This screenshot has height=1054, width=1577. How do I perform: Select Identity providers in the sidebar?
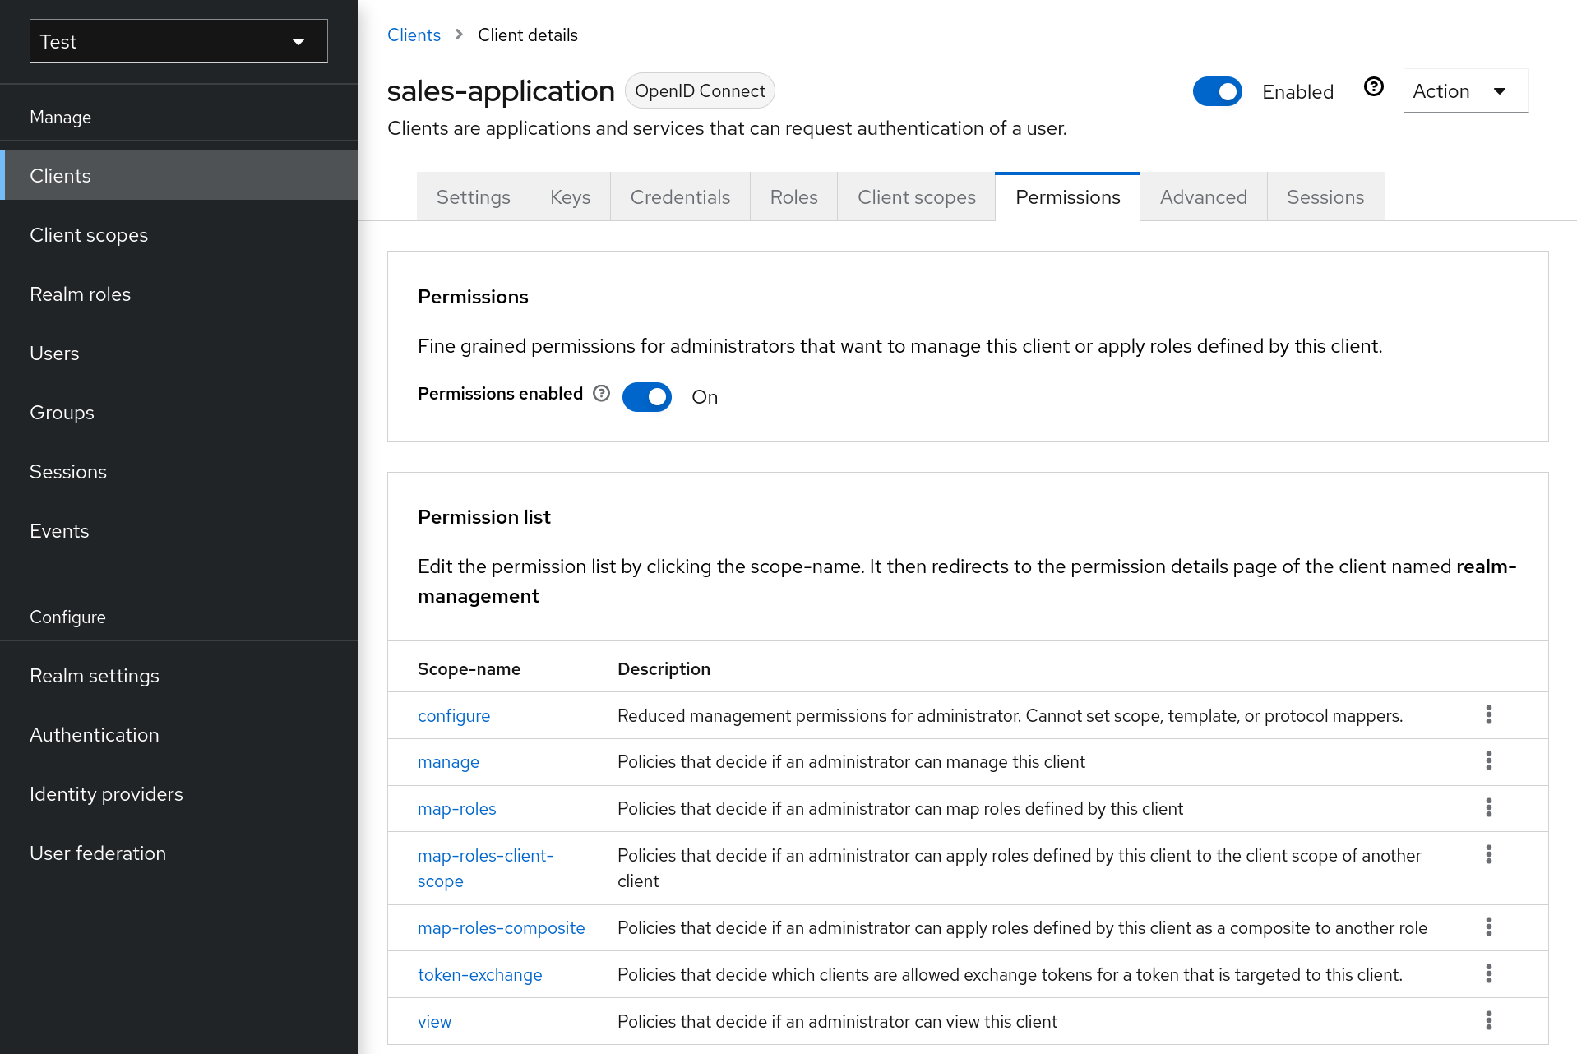pyautogui.click(x=106, y=793)
